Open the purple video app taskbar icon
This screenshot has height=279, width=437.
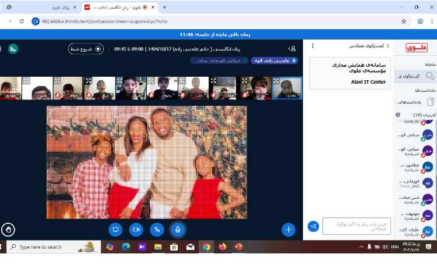tap(142, 247)
